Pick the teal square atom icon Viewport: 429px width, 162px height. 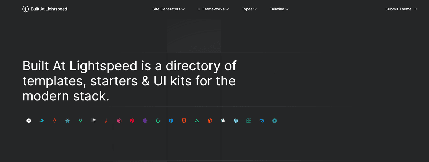(249, 121)
